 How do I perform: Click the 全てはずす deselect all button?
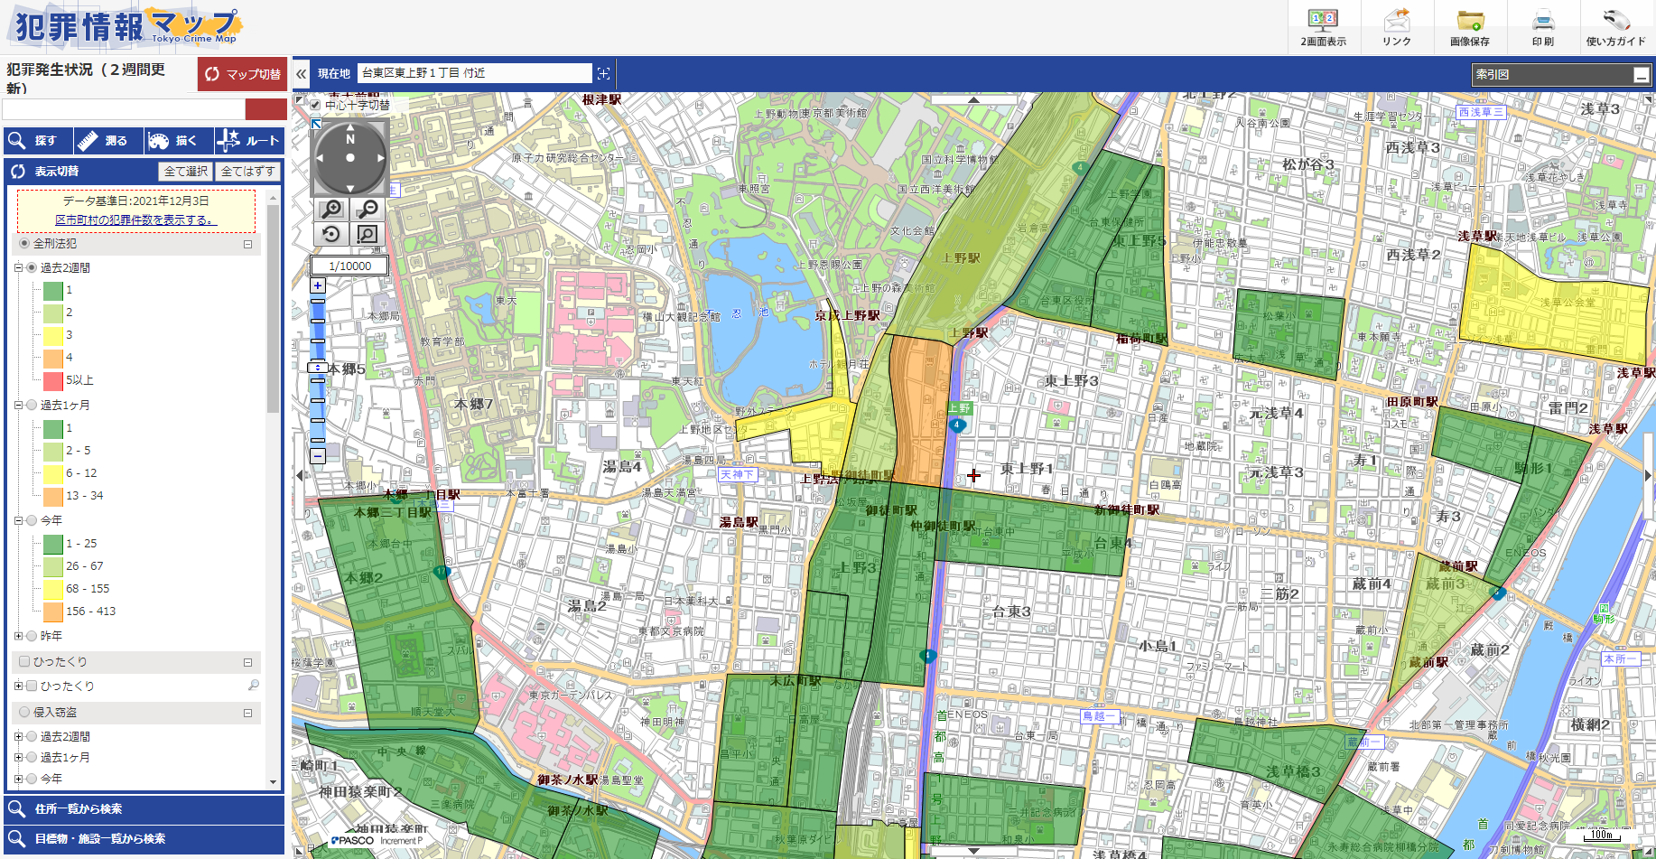(247, 172)
